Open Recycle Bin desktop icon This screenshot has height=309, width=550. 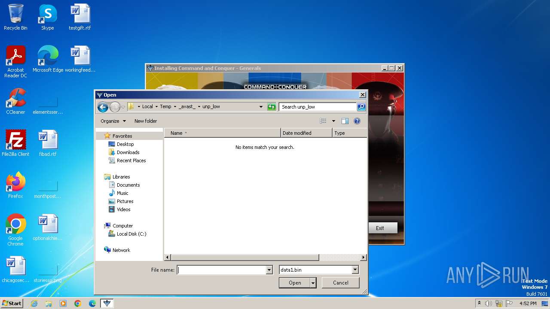pos(15,18)
